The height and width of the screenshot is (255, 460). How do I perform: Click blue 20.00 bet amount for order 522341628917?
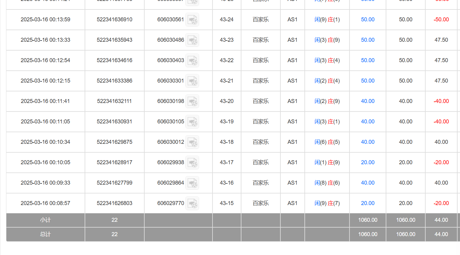pyautogui.click(x=367, y=162)
